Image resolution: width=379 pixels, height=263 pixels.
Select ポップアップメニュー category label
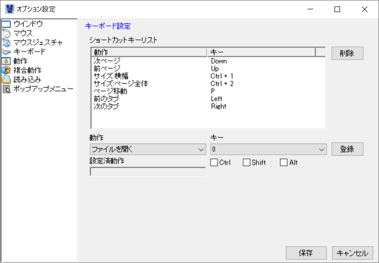point(43,89)
